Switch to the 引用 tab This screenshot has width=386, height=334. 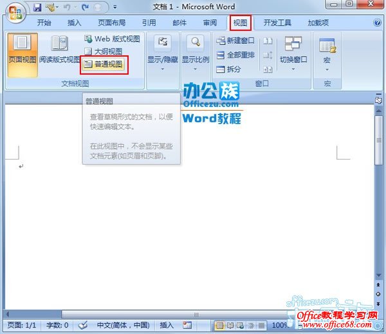(149, 23)
